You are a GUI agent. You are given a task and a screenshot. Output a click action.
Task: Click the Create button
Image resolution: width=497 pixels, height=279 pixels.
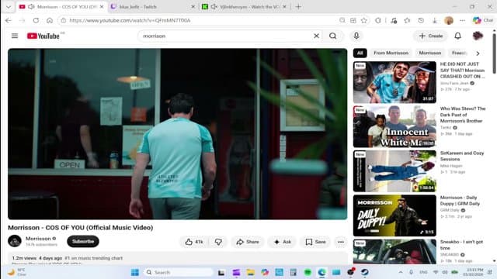431,36
